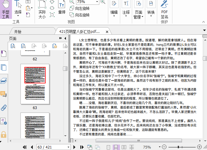207x150 pixels.
Task: Jump to the last page
Action: 82,147
